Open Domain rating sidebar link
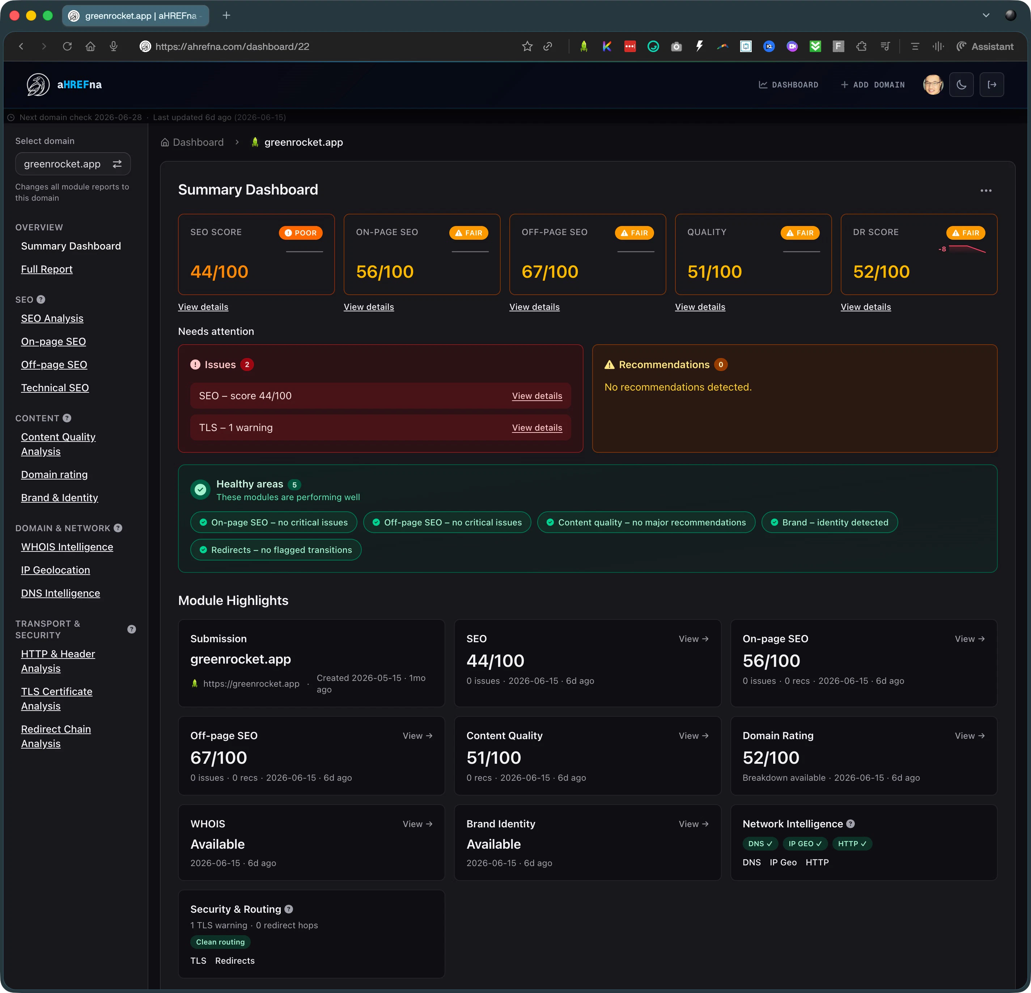 point(54,475)
